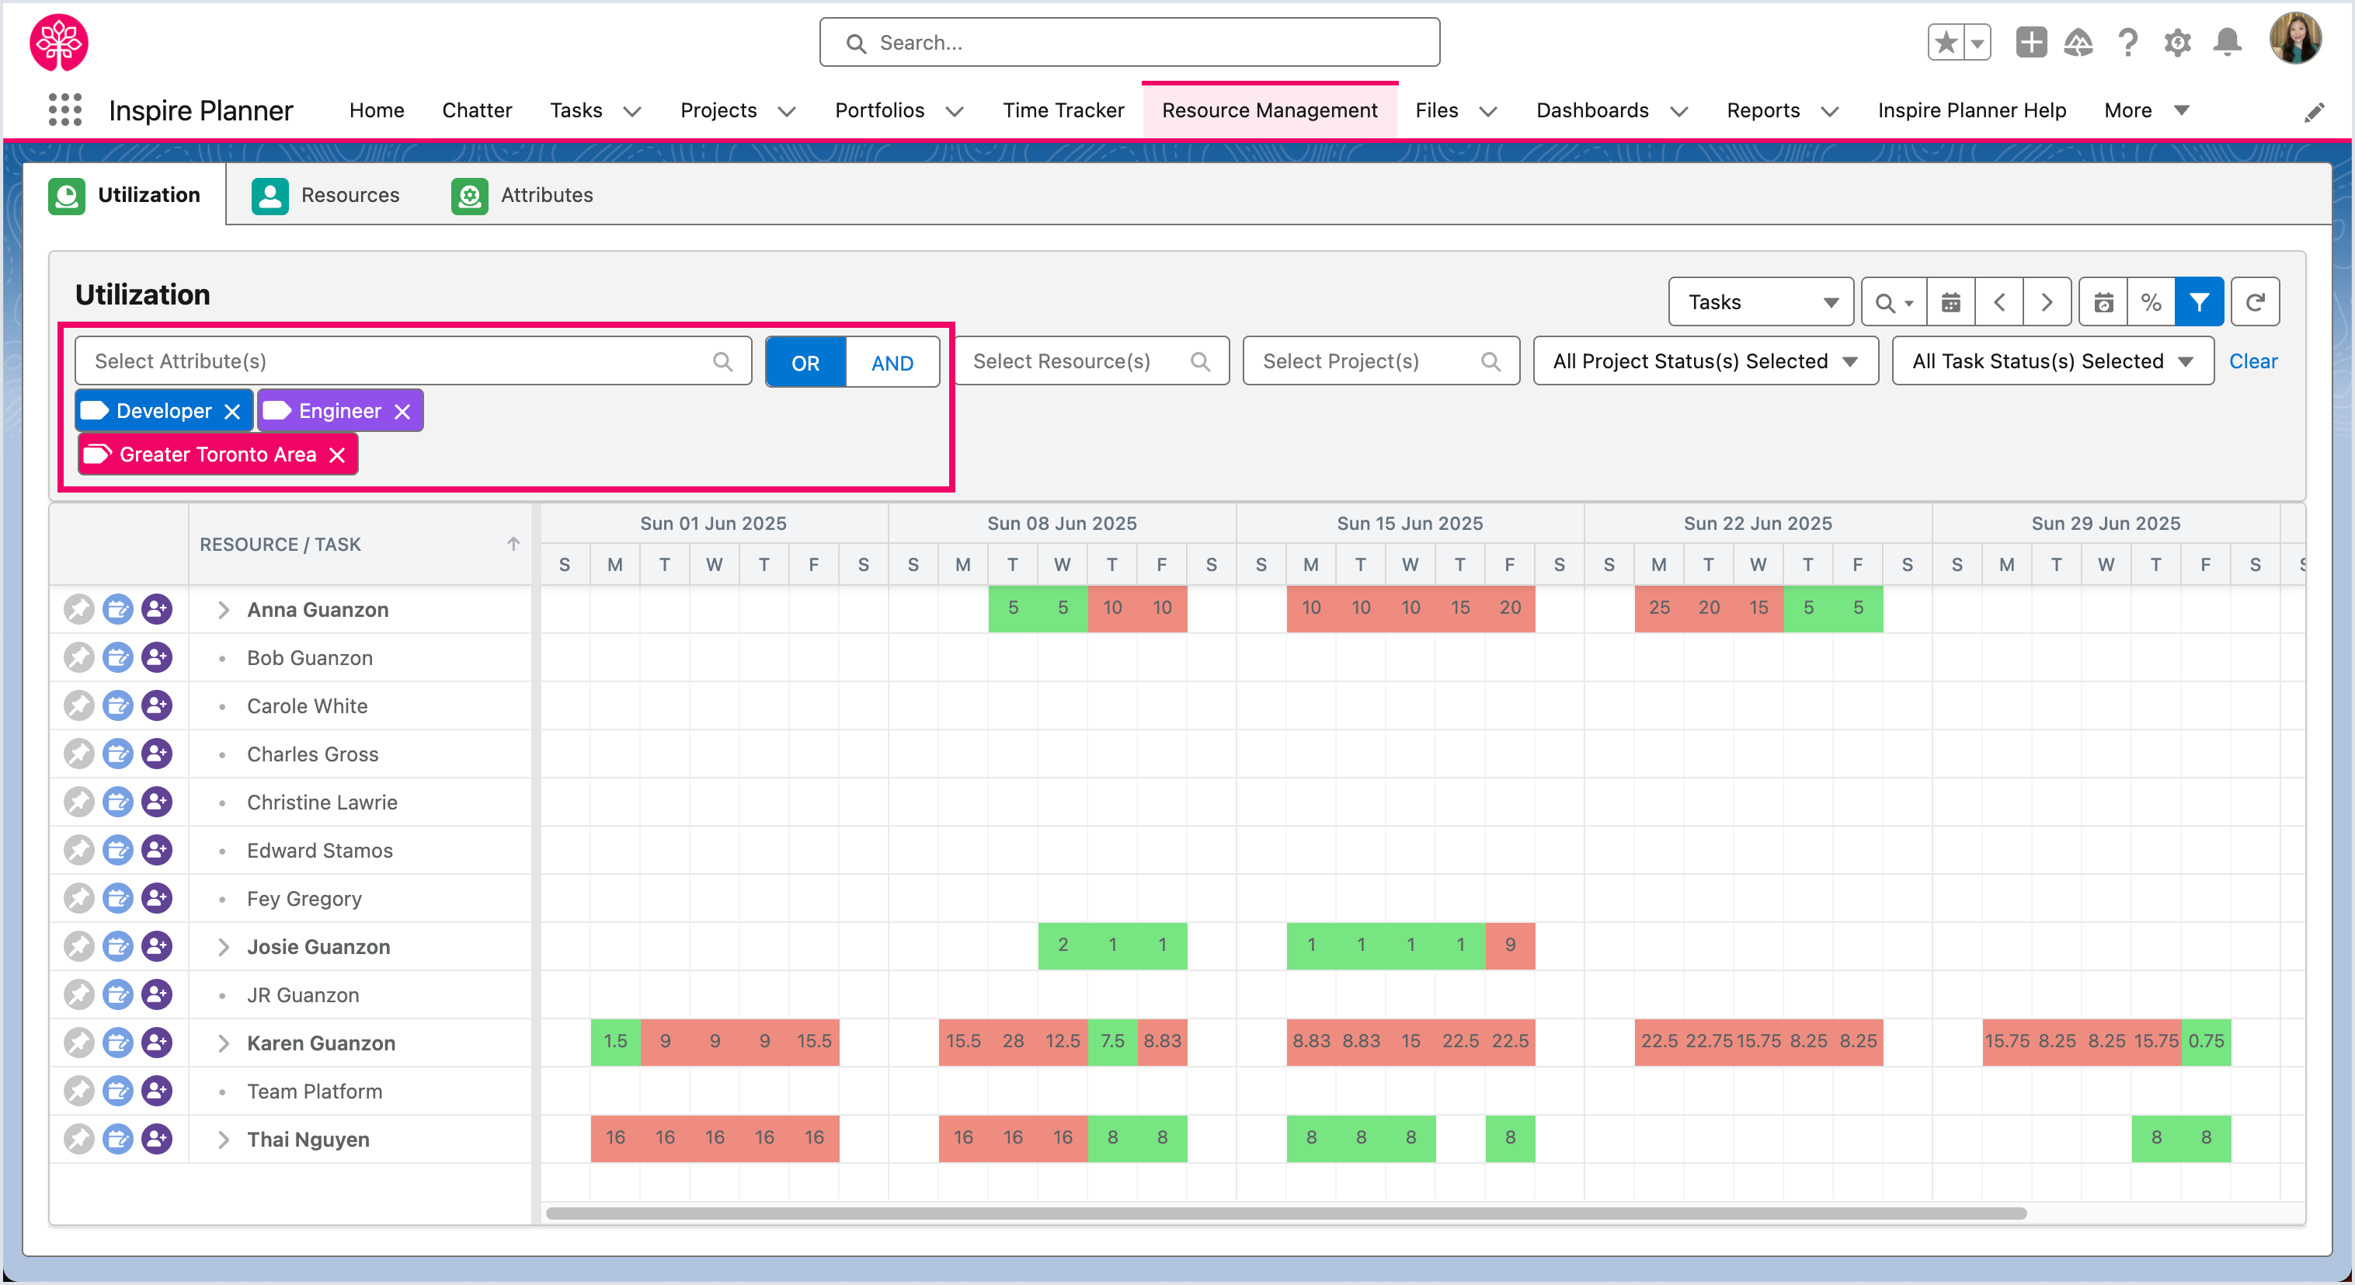Open the notifications bell
This screenshot has height=1285, width=2355.
2227,42
